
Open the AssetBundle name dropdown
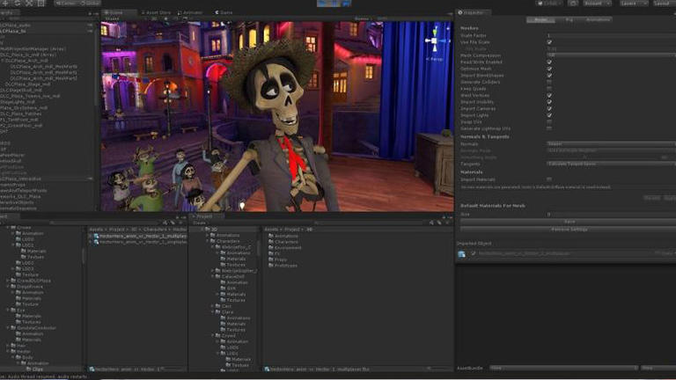click(563, 368)
